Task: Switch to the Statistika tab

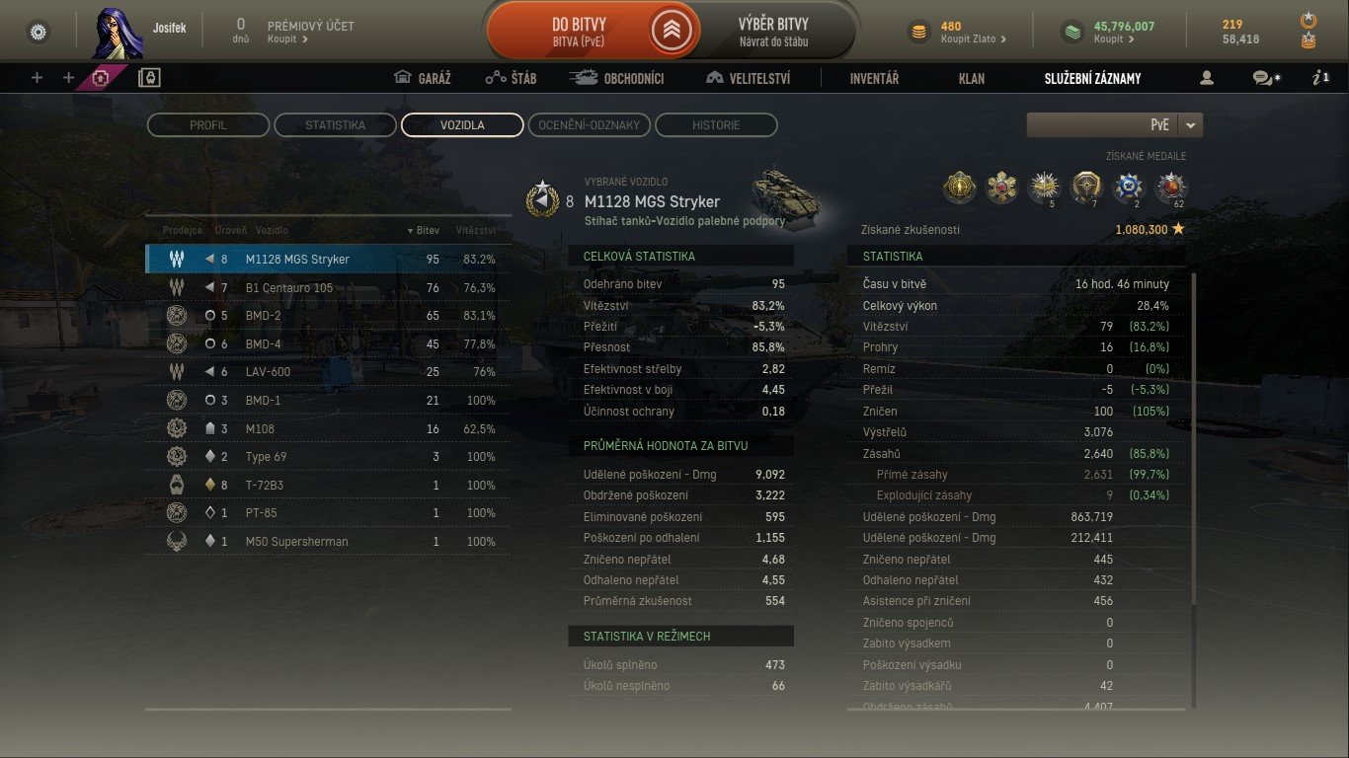Action: (335, 125)
